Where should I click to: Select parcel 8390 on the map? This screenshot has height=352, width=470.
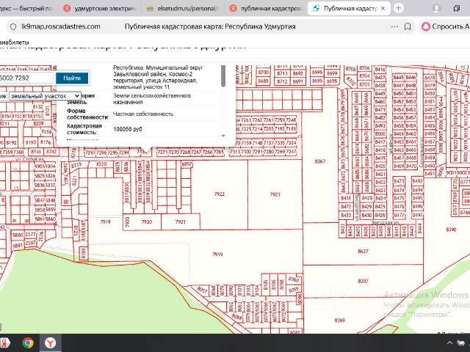pyautogui.click(x=451, y=230)
